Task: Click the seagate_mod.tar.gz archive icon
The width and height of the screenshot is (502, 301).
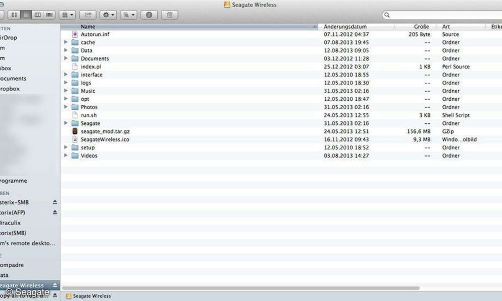Action: point(75,131)
